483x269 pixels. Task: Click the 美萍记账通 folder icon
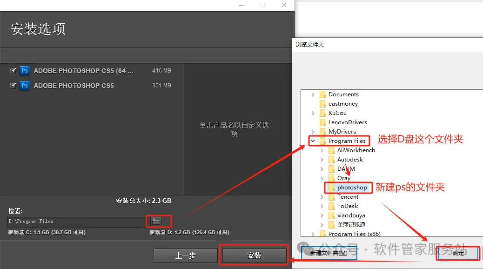pos(331,224)
